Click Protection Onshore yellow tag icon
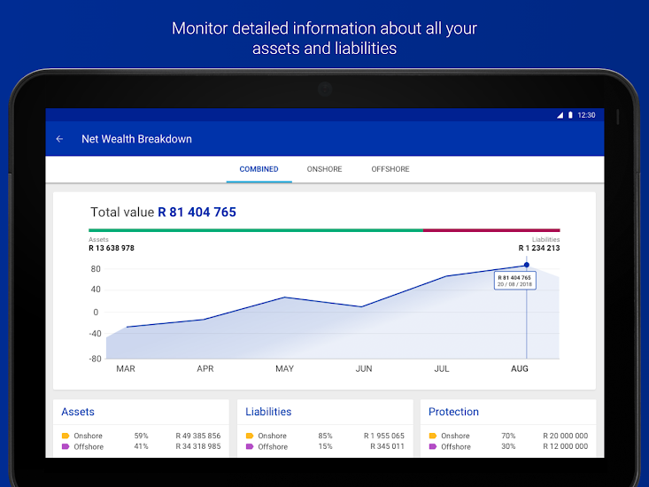The height and width of the screenshot is (487, 649). pyautogui.click(x=433, y=436)
